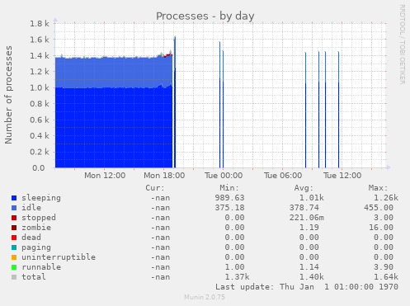Click total maximum value 1.64k
Screen dimensions: 410x306
point(386,277)
